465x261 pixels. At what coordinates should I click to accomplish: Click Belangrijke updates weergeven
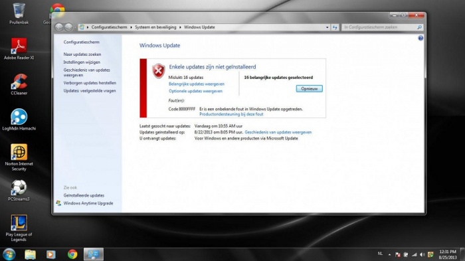tap(197, 84)
